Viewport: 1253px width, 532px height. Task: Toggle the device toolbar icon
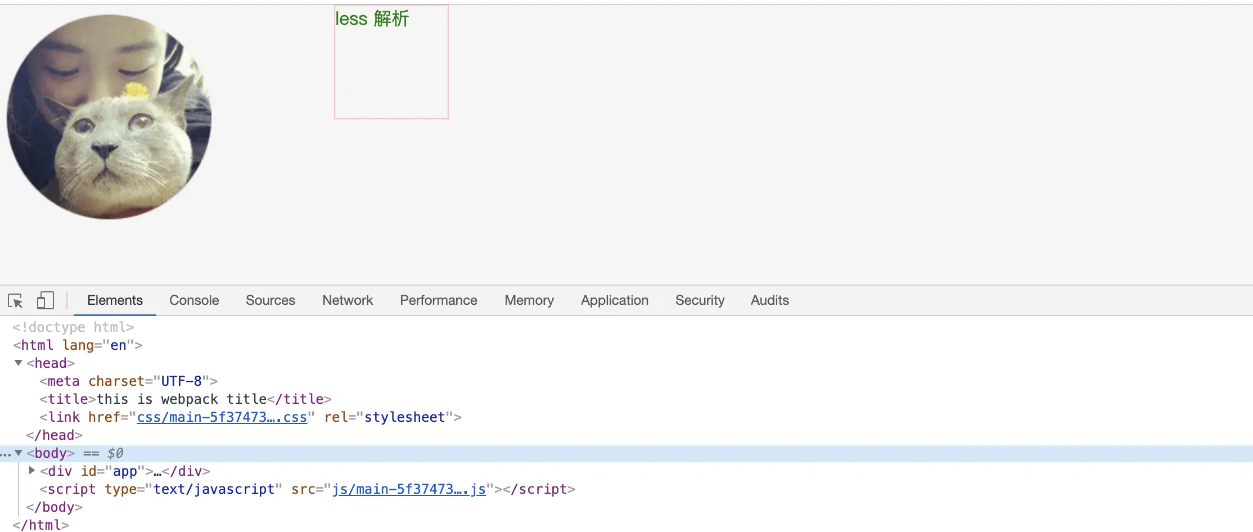tap(45, 301)
